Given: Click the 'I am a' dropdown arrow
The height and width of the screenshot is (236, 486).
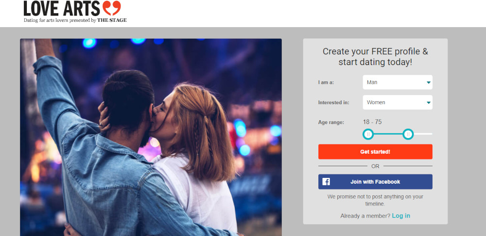Looking at the screenshot, I should coord(428,82).
